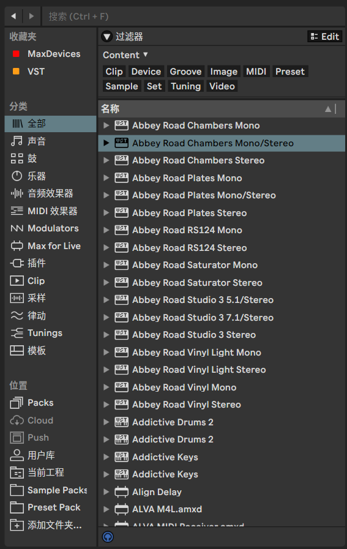Click the Edit filters button
The height and width of the screenshot is (549, 347).
click(x=325, y=36)
